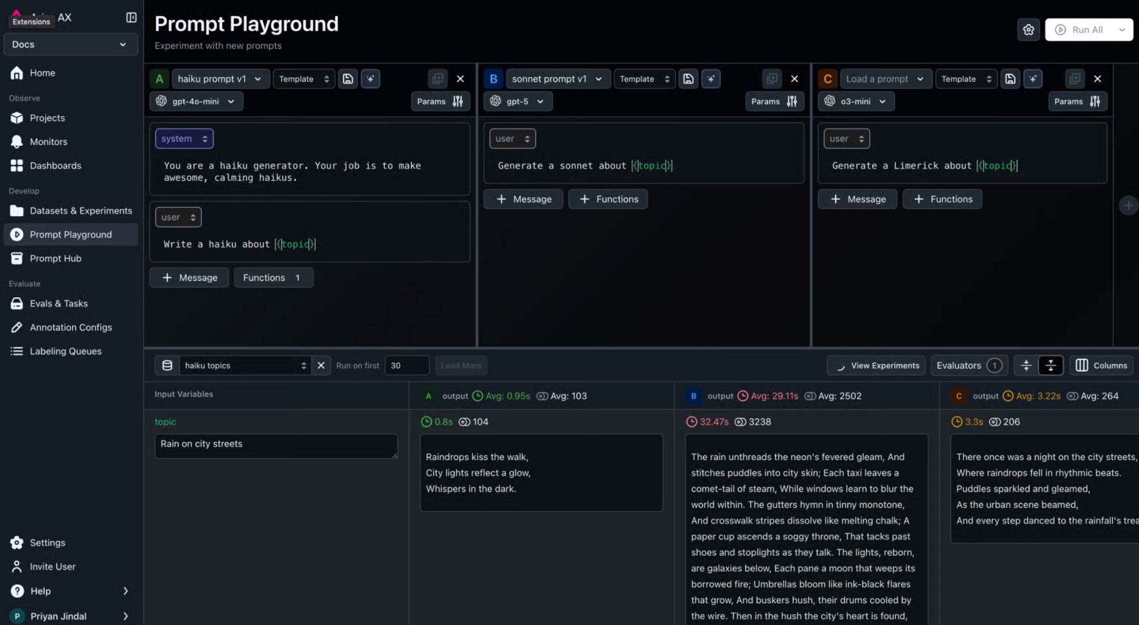Click the Run on first number field
Viewport: 1139px width, 625px height.
407,365
